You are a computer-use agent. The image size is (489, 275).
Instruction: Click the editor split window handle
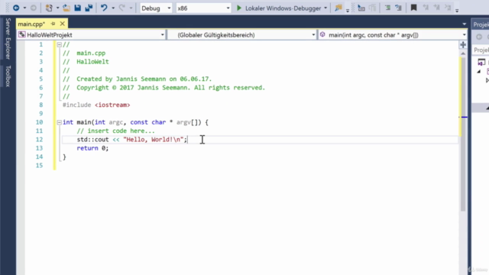(x=463, y=44)
